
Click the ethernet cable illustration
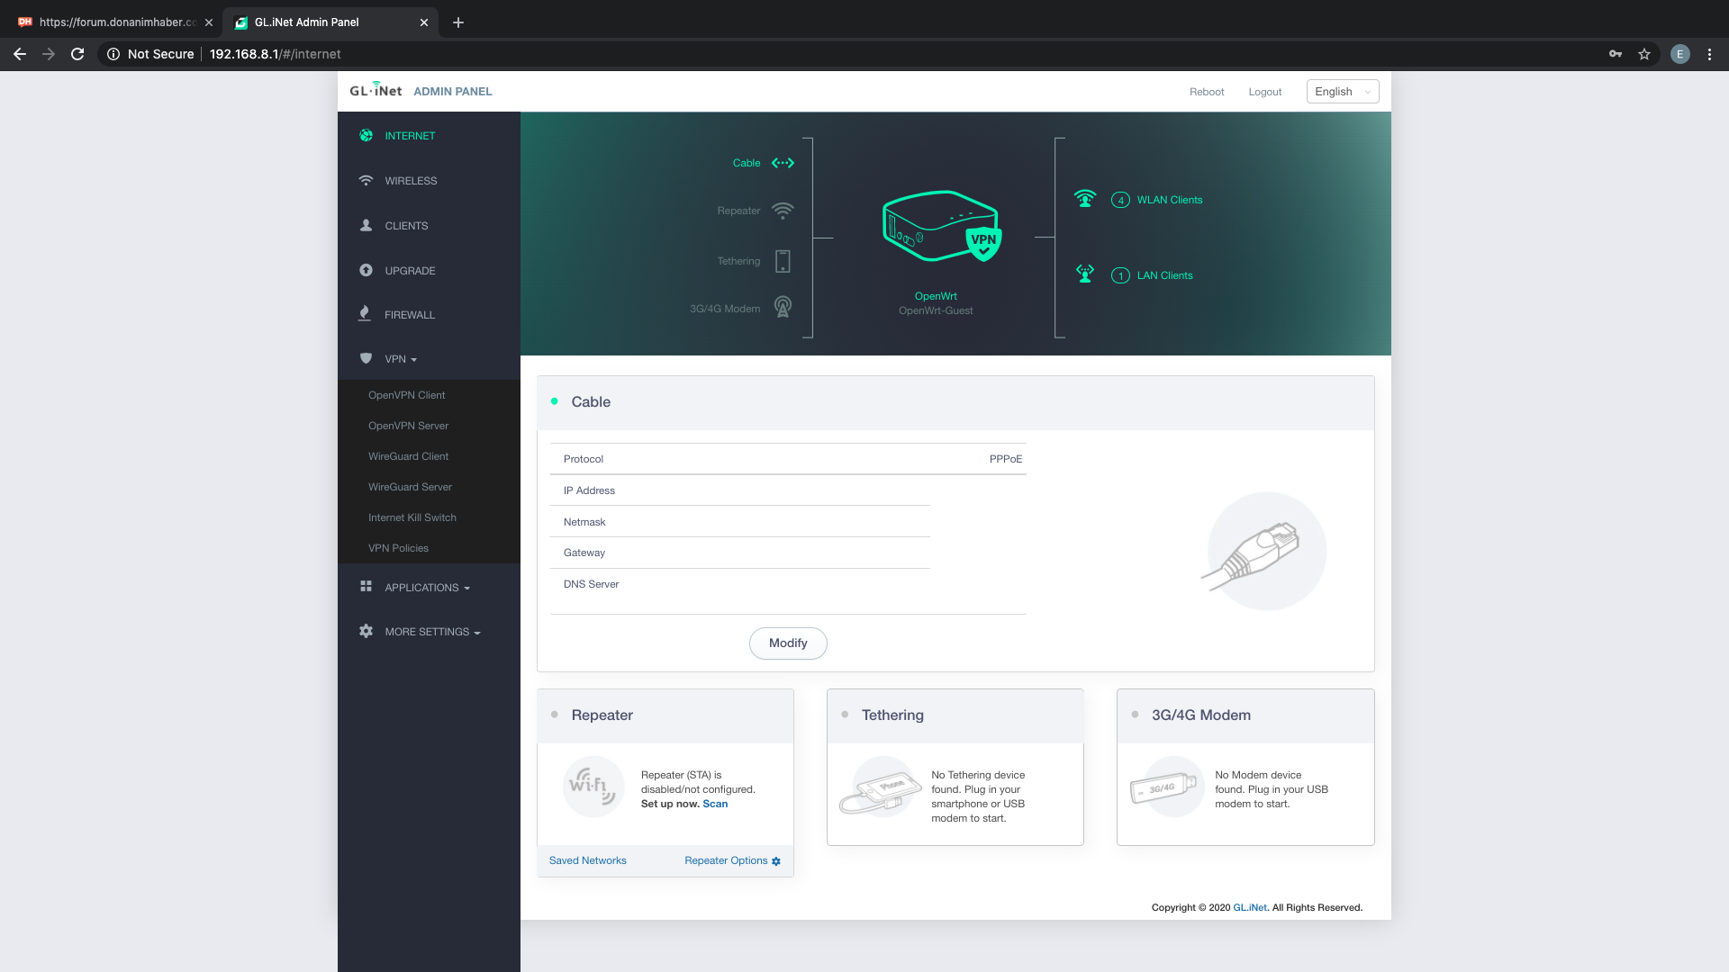pos(1265,551)
